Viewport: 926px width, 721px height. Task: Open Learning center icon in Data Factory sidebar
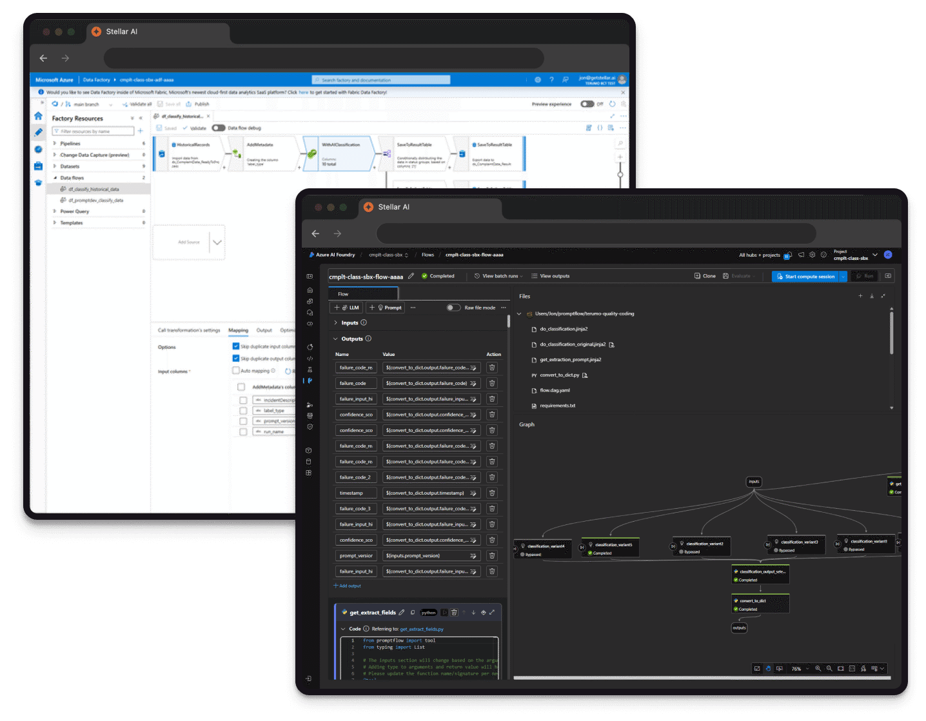click(38, 183)
